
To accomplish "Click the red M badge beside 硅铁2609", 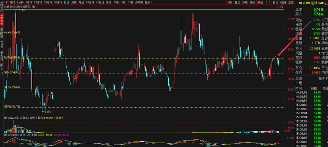I will [326, 3].
